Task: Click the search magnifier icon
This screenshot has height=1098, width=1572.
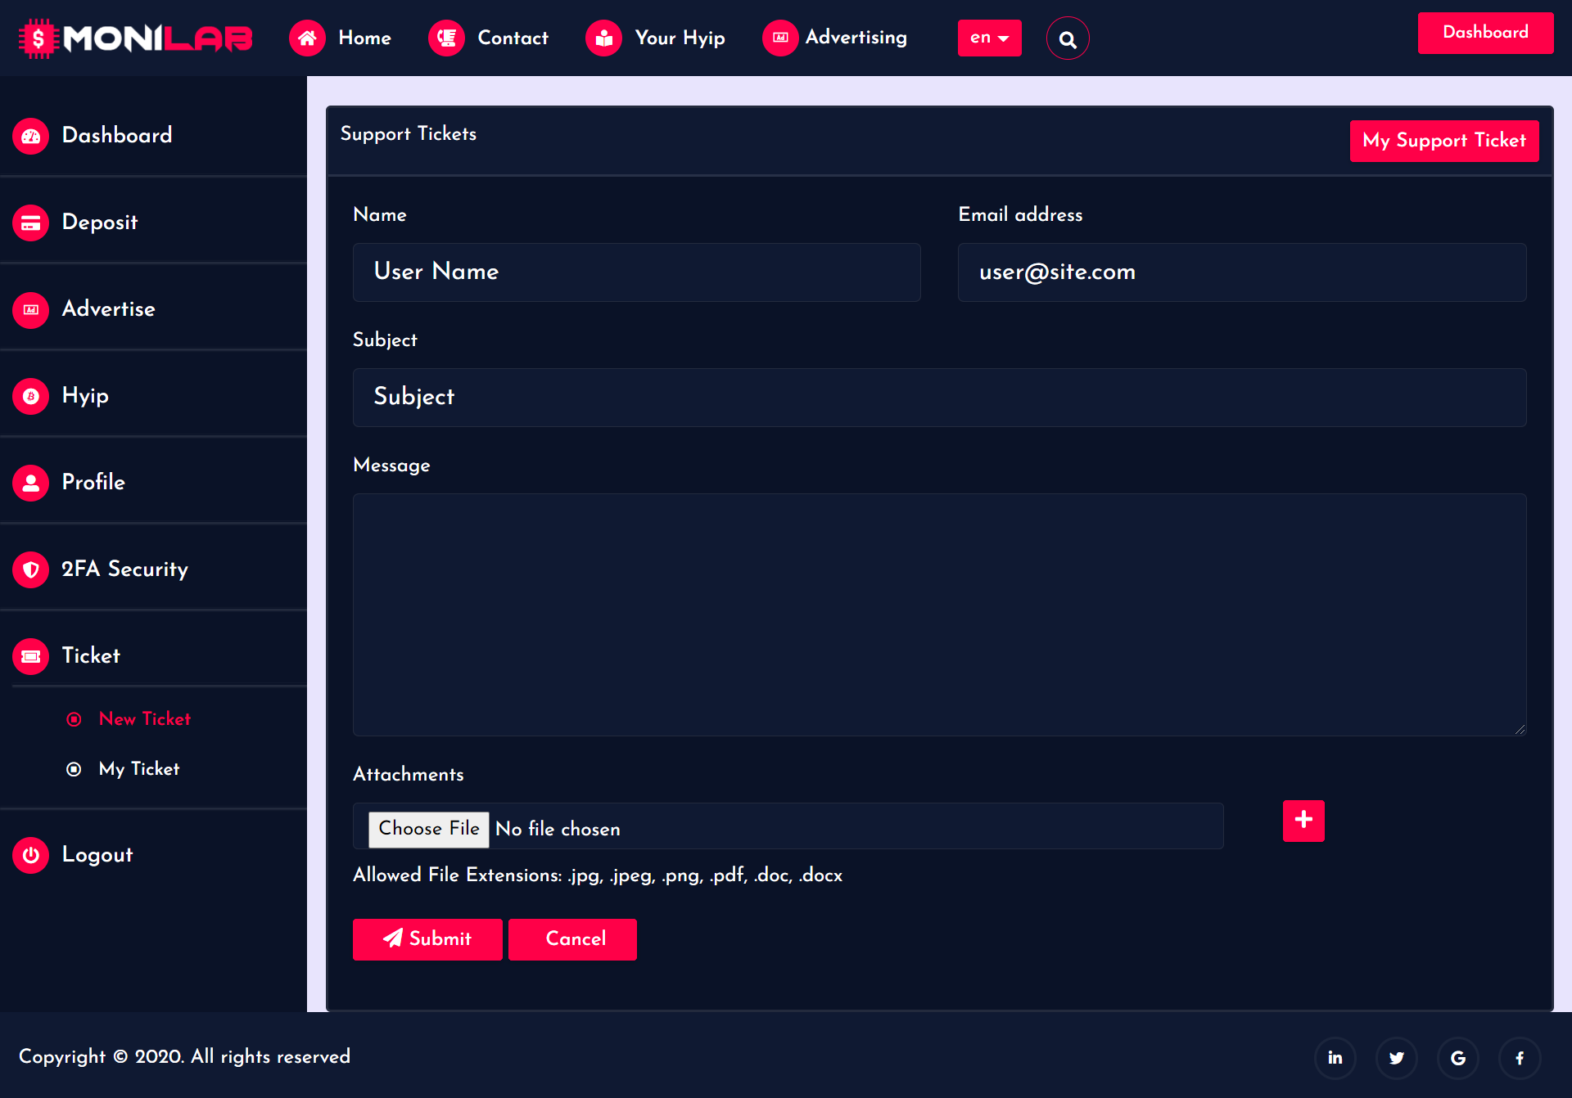Action: [x=1068, y=38]
